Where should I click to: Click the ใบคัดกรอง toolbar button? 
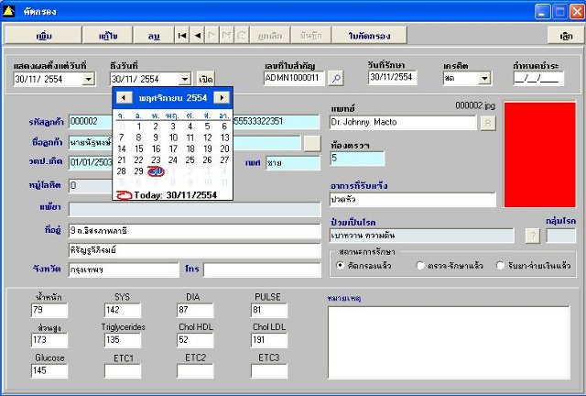tap(369, 36)
